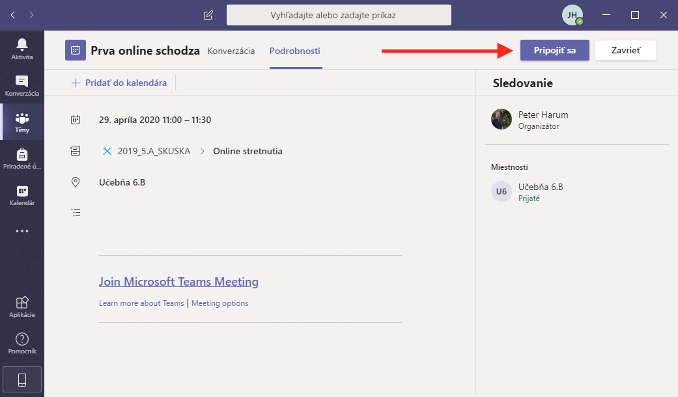Screen dimensions: 678x397
Task: Click the Pripojiť sa button
Action: click(554, 50)
